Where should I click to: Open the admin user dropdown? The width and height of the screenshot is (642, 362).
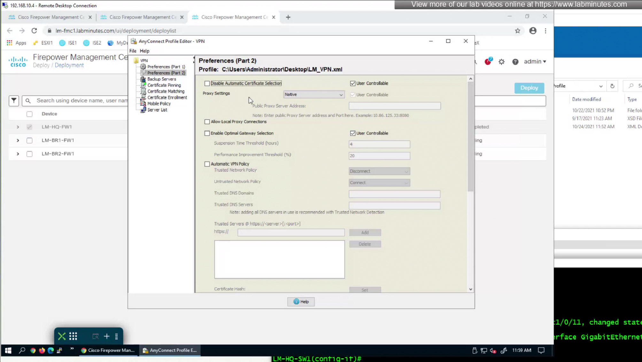[535, 61]
